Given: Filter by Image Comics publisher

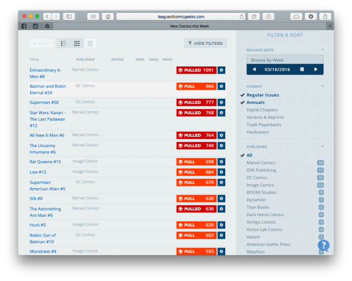Looking at the screenshot, I should point(260,185).
